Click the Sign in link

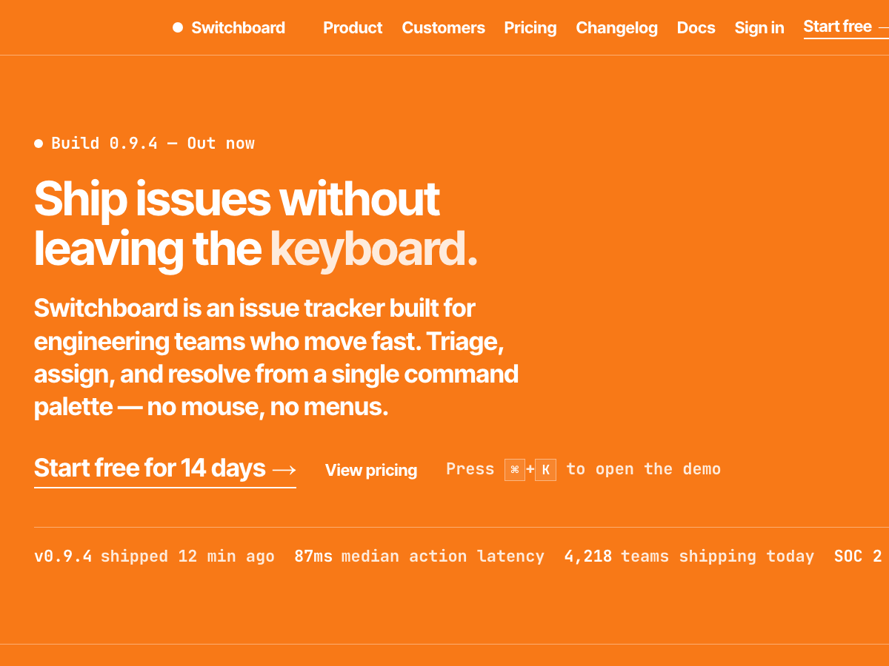(x=759, y=27)
